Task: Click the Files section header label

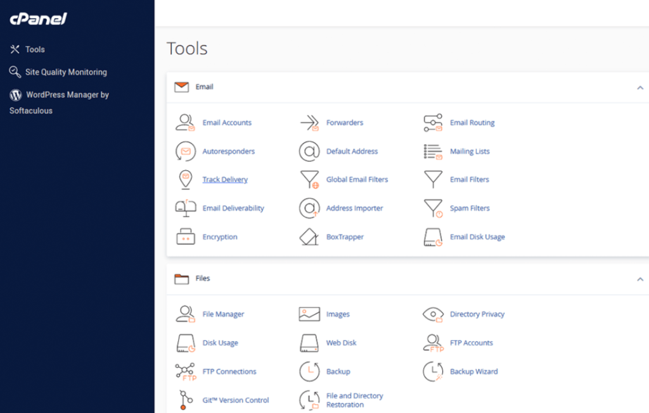Action: (203, 278)
